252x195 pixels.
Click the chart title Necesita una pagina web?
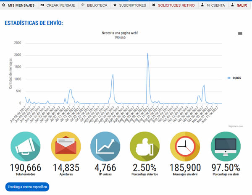click(x=120, y=33)
